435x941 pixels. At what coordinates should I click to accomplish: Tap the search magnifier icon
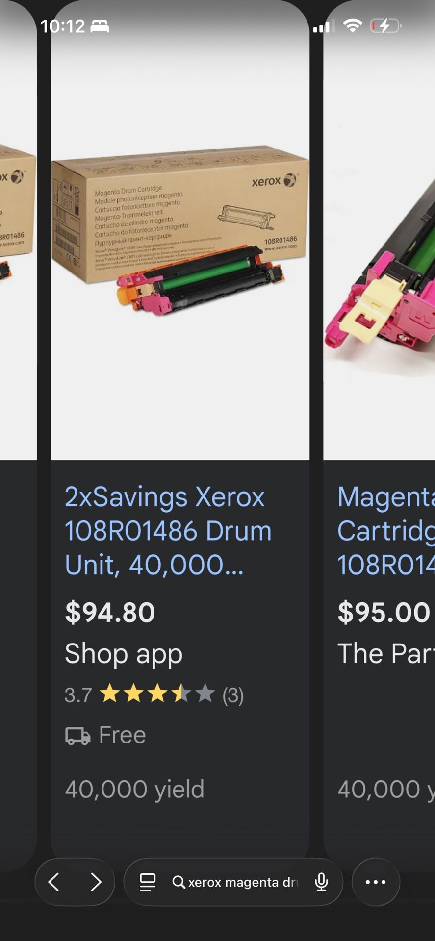click(179, 882)
